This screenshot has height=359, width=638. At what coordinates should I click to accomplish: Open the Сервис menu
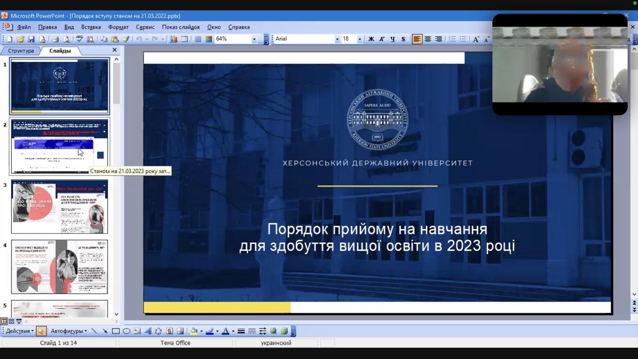145,27
